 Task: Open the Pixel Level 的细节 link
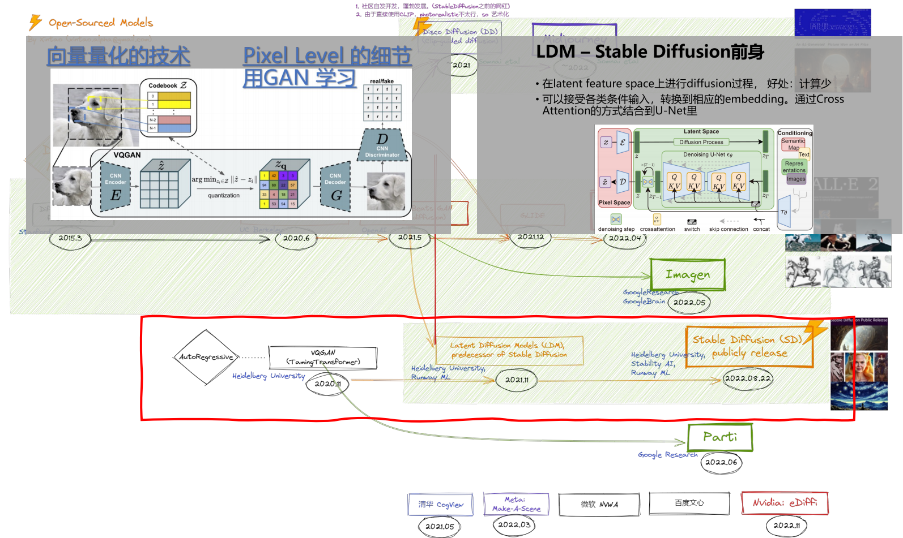click(x=327, y=56)
